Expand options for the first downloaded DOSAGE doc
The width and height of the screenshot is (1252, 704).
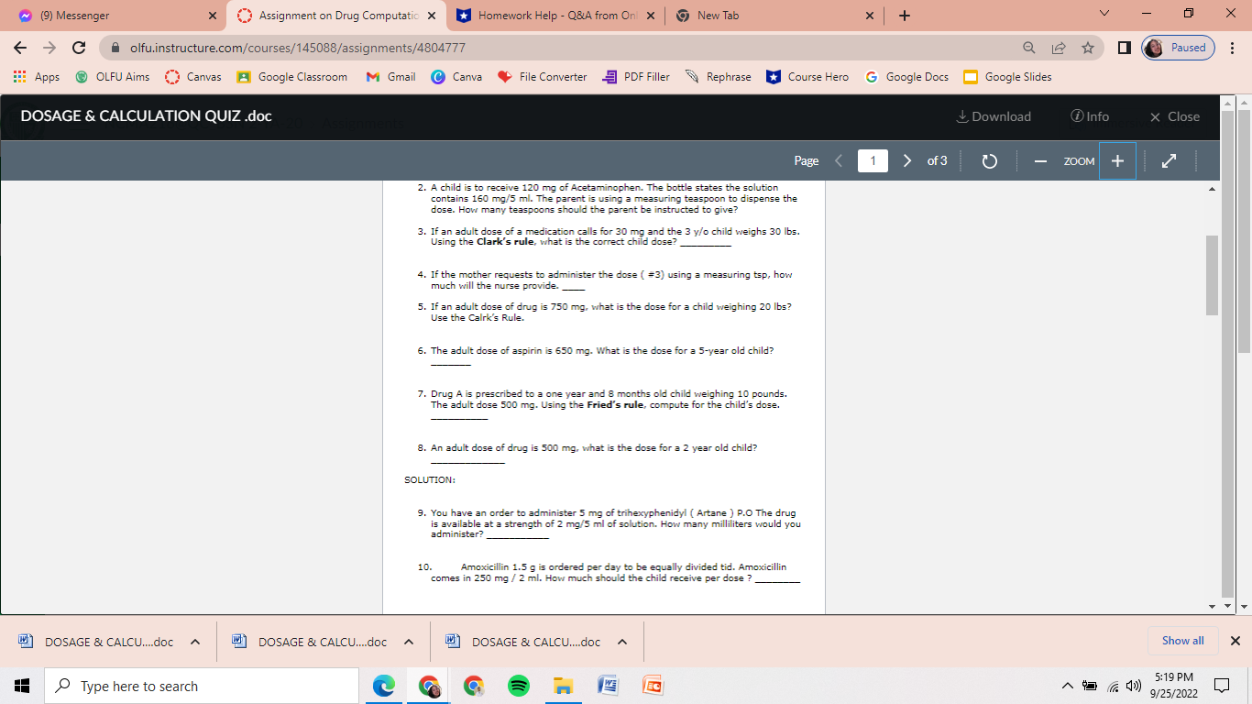point(193,642)
